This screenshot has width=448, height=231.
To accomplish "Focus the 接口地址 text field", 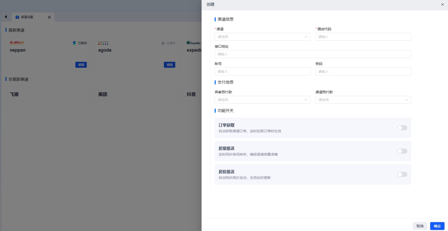I will 313,54.
